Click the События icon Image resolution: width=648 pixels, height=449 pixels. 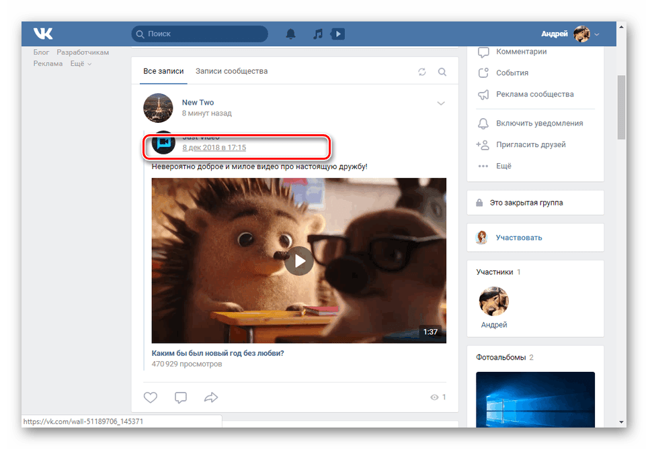(x=483, y=72)
